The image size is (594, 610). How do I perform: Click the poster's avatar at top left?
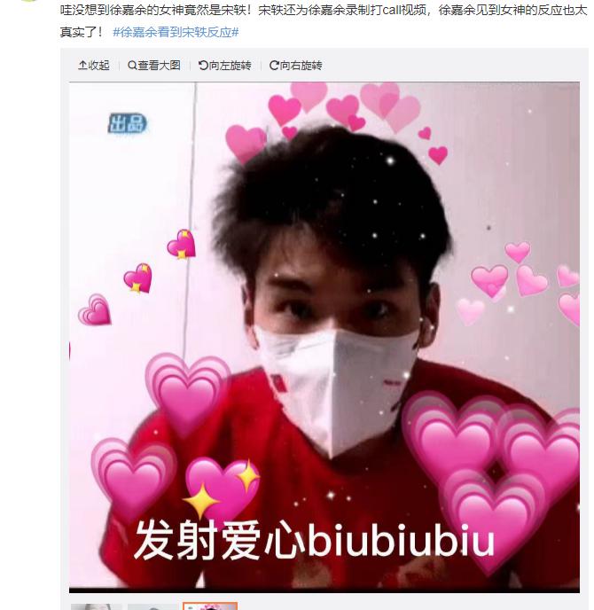click(x=28, y=1)
